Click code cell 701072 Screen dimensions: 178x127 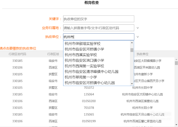coord(89,88)
